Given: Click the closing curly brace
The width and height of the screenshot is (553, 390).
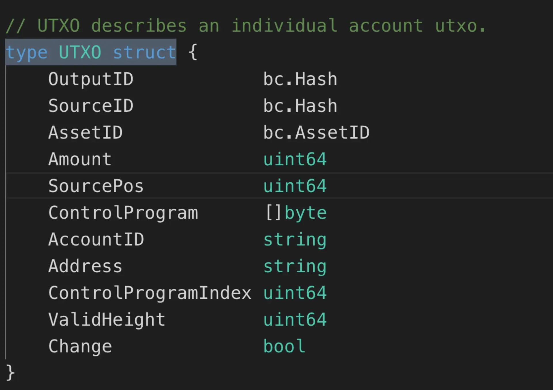Looking at the screenshot, I should pos(10,373).
